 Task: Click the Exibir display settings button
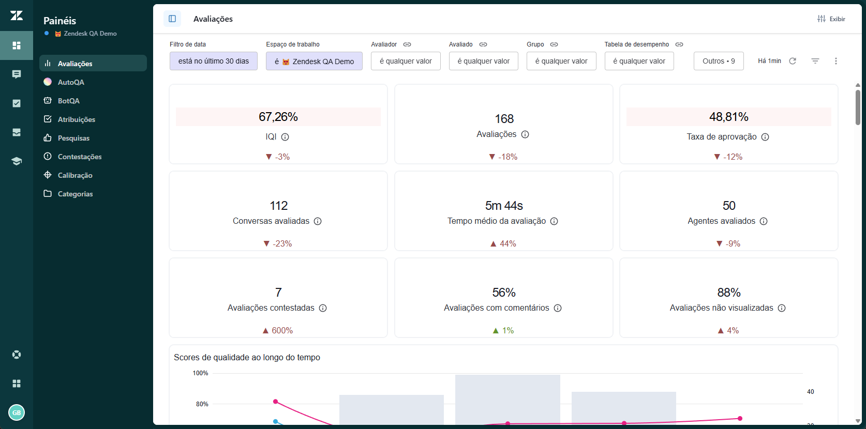831,19
